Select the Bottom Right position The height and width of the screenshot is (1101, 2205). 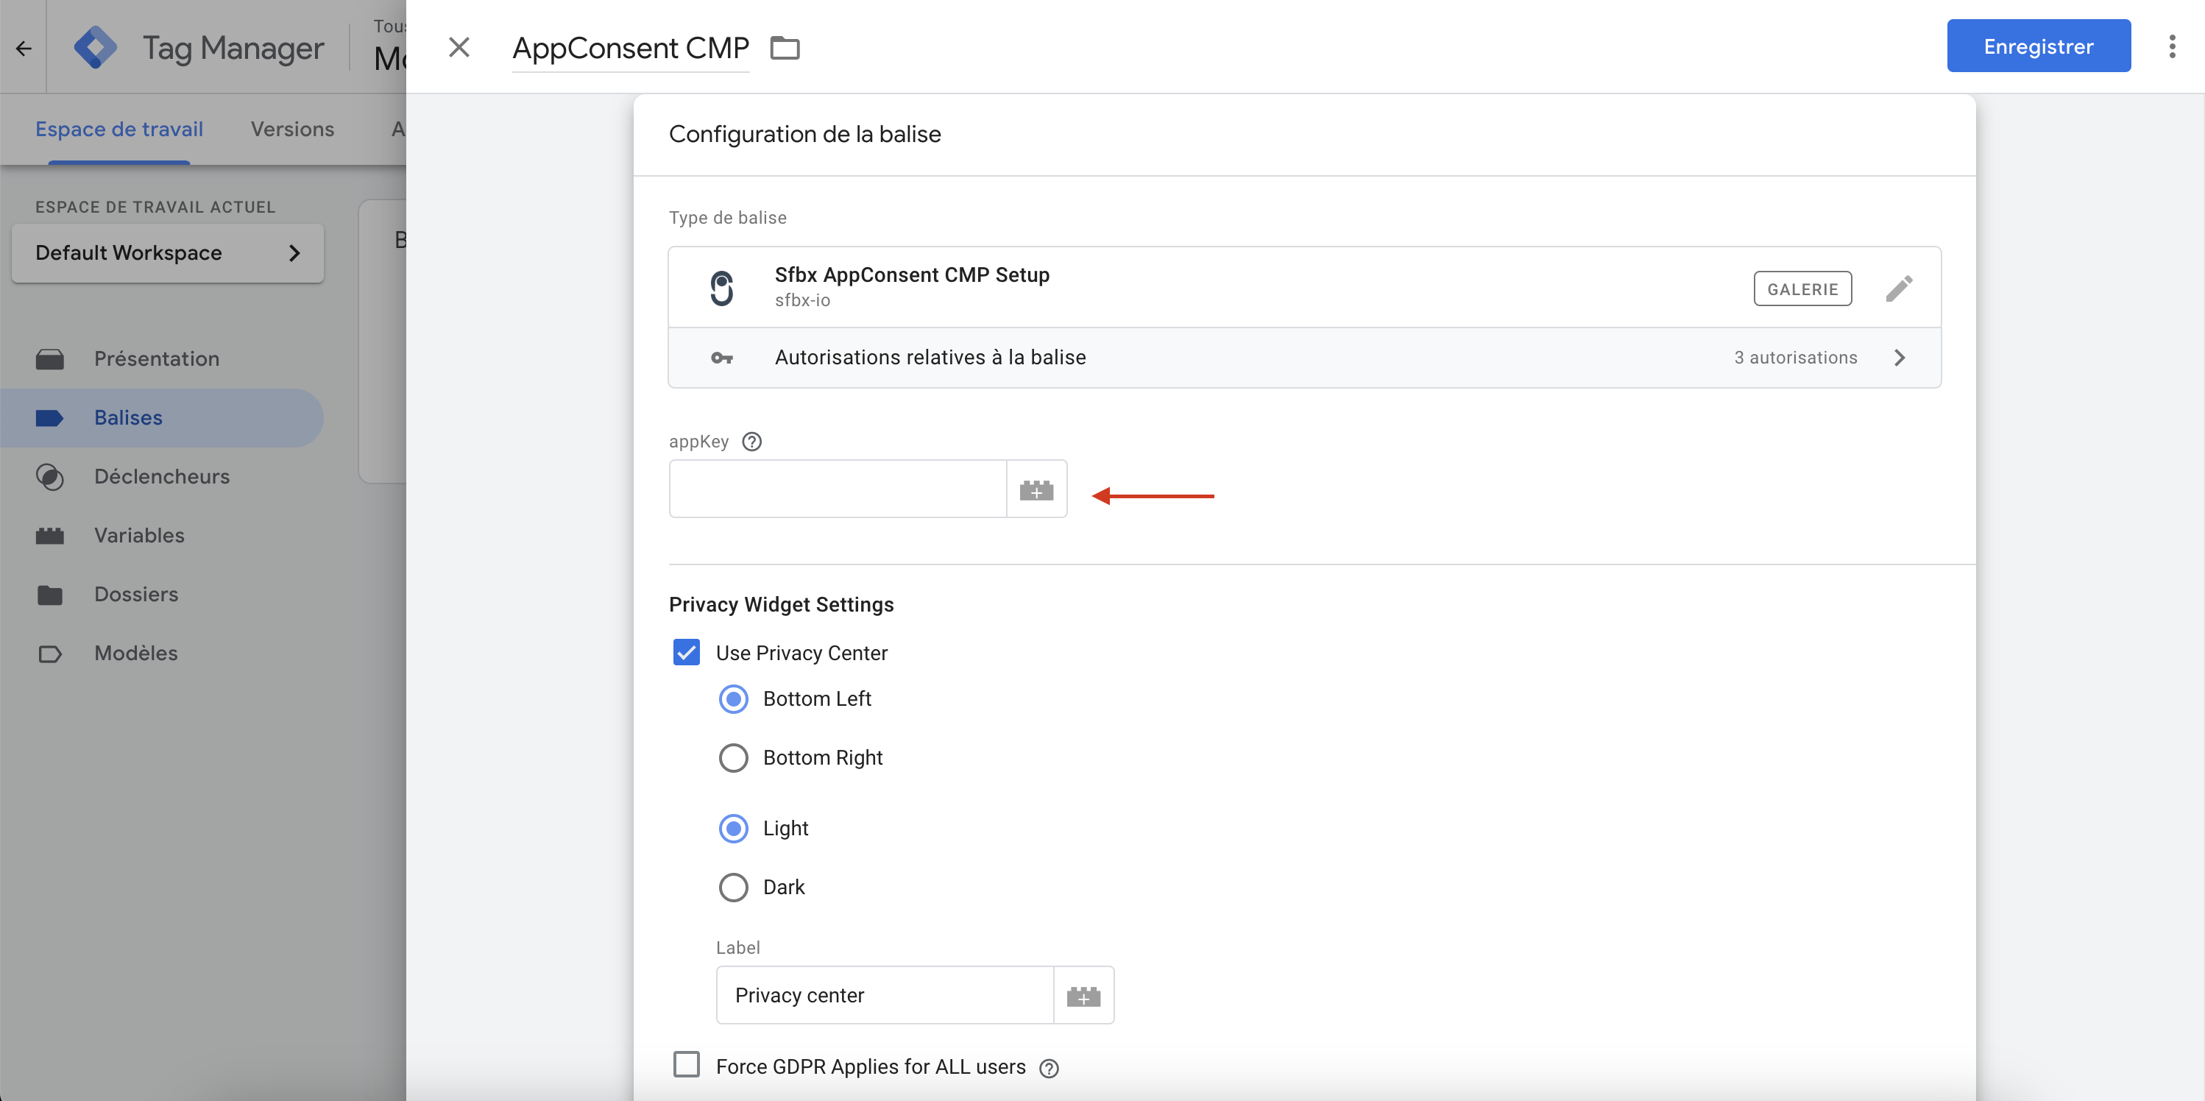point(733,758)
